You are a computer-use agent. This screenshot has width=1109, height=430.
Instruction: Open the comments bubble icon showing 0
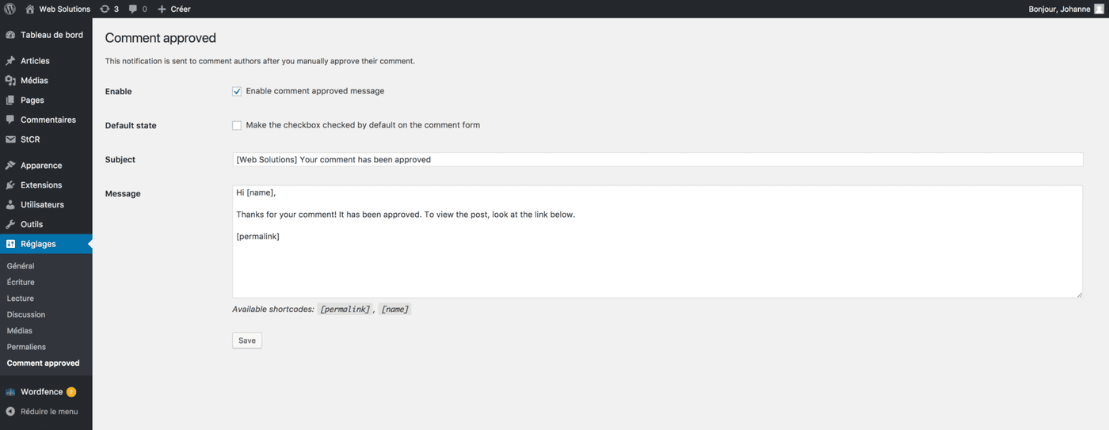133,10
